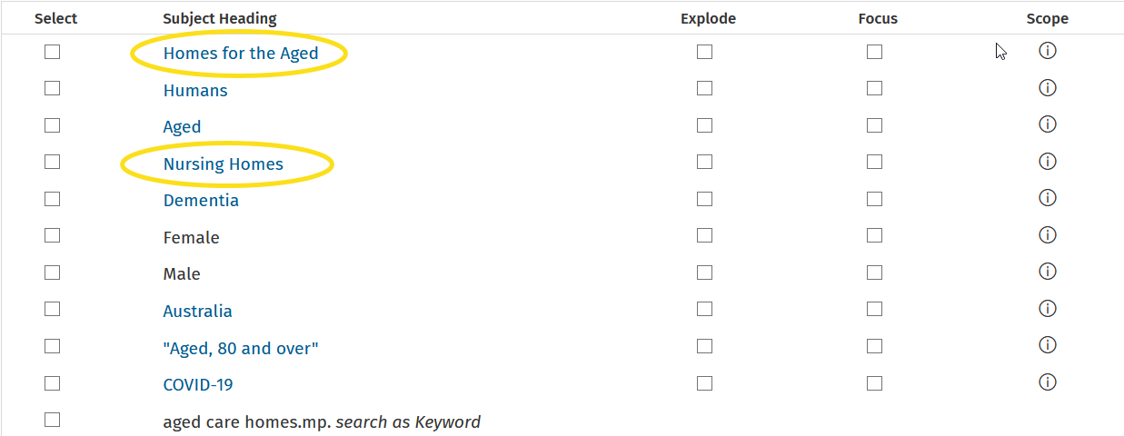
Task: Open scope note for Homes for the Aged
Action: pos(1047,51)
